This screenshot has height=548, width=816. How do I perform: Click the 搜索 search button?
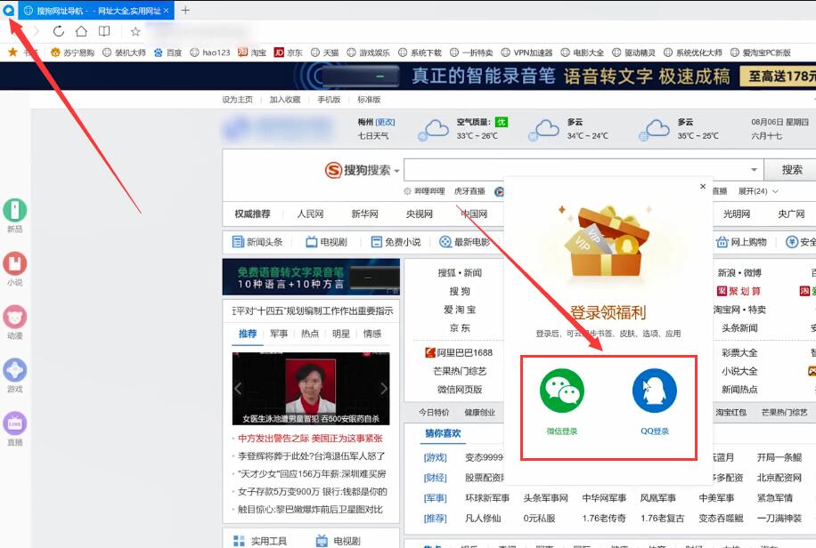tap(790, 170)
